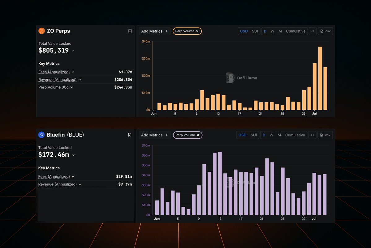The image size is (371, 248).
Task: Click the Jul date label on ZO Perps chart
Action: pos(314,113)
